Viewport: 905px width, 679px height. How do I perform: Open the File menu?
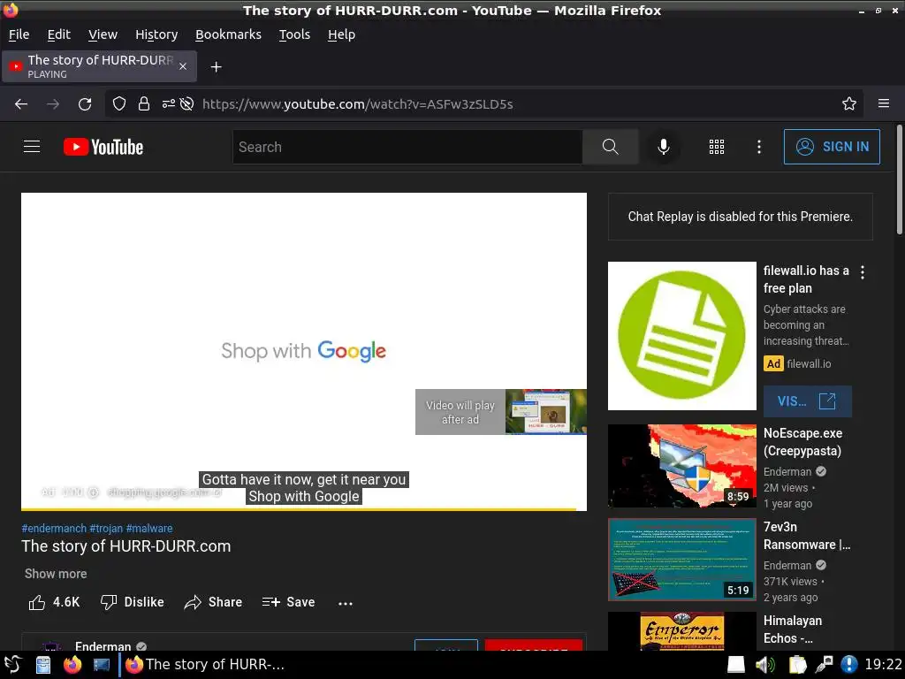tap(19, 34)
